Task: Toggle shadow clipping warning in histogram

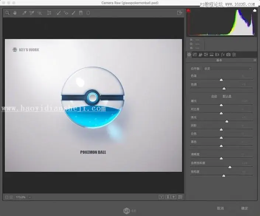Action: point(188,11)
